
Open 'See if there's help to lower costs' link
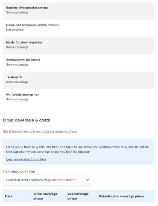[x=40, y=131]
